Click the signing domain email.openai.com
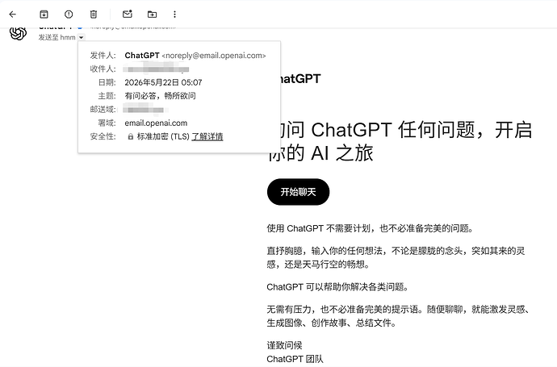The image size is (557, 367). (x=156, y=123)
